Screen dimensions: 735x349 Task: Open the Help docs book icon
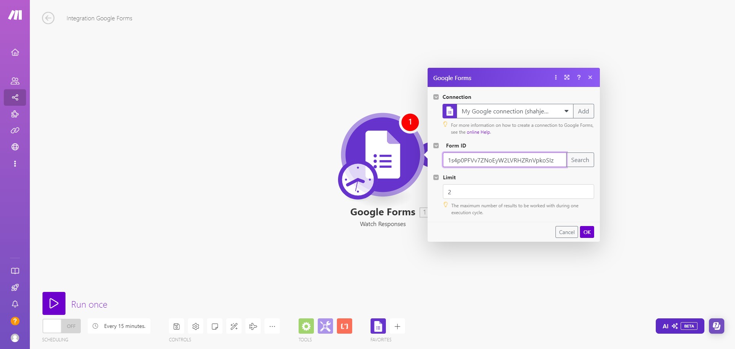pos(15,271)
